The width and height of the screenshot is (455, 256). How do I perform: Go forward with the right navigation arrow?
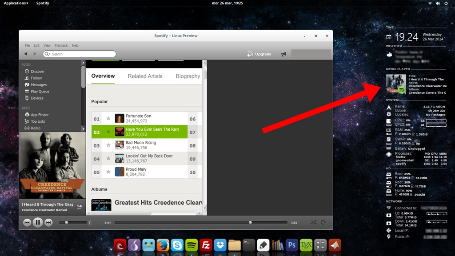click(x=35, y=54)
